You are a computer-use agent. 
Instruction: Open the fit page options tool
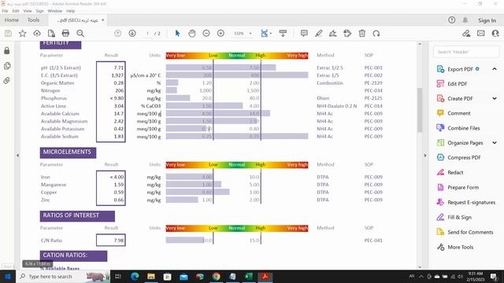pyautogui.click(x=265, y=33)
